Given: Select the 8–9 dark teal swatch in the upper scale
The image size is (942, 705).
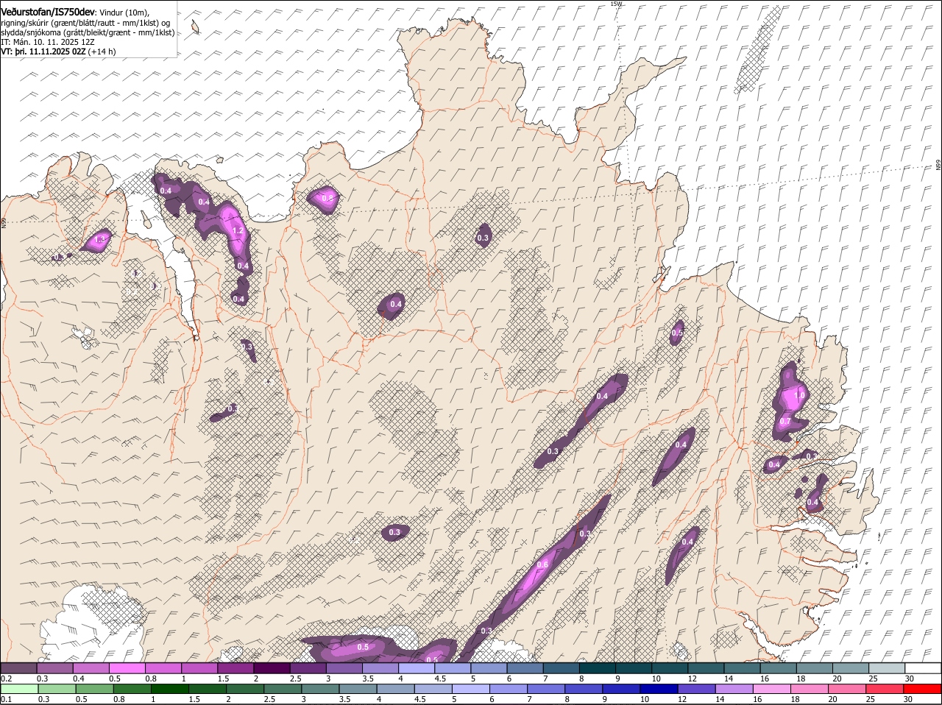Looking at the screenshot, I should [596, 668].
